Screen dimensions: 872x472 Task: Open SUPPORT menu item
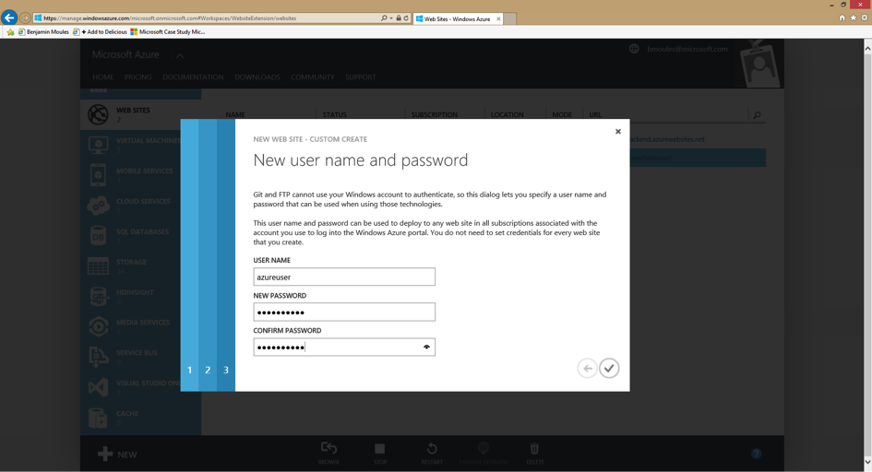point(361,77)
